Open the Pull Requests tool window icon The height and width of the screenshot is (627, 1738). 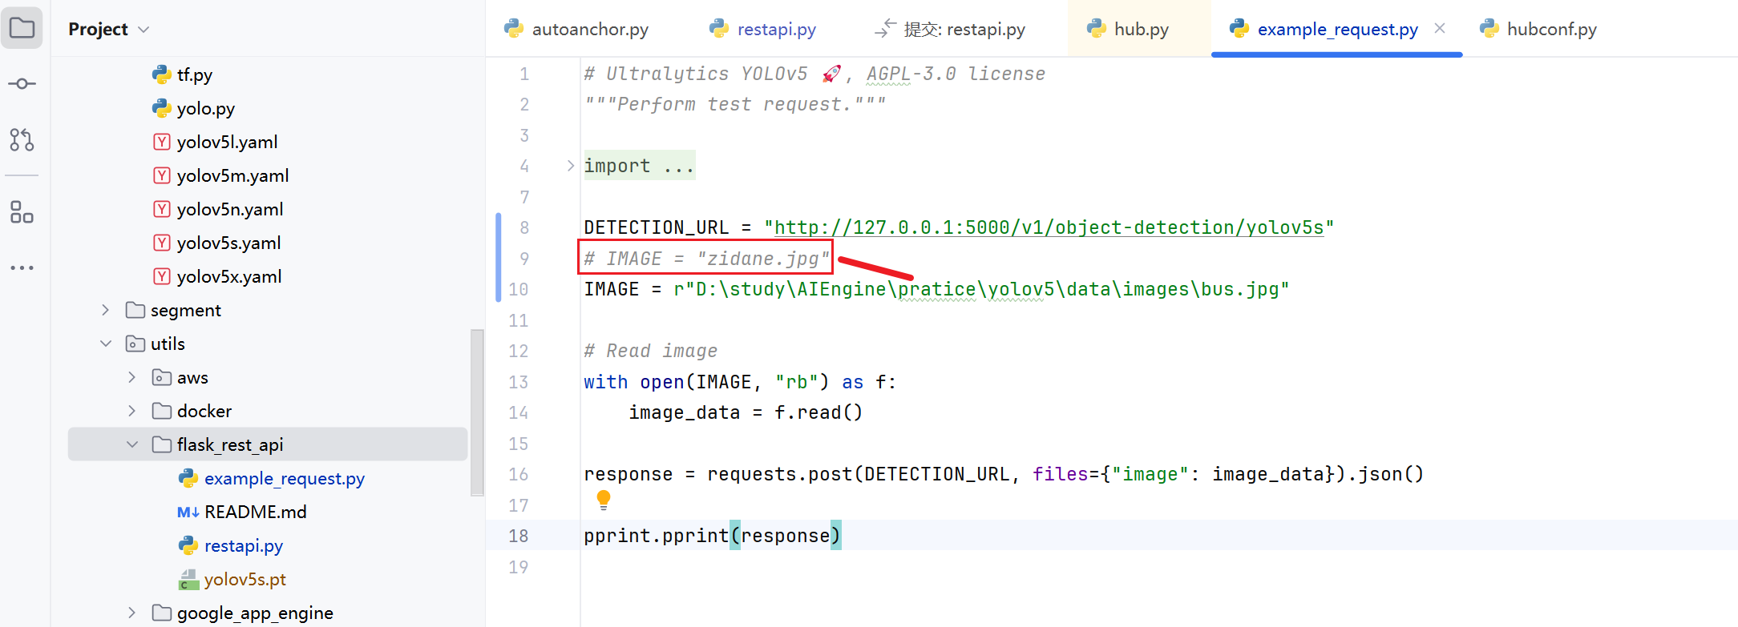[x=22, y=139]
